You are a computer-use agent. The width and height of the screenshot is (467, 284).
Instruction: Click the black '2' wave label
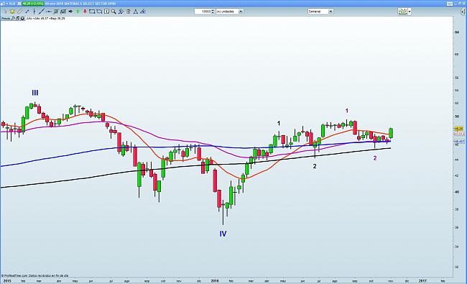315,166
